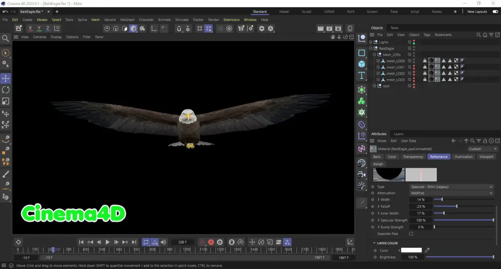Screen dimensions: 501x269
Task: Click the Rectangle spline icon
Action: (362, 53)
